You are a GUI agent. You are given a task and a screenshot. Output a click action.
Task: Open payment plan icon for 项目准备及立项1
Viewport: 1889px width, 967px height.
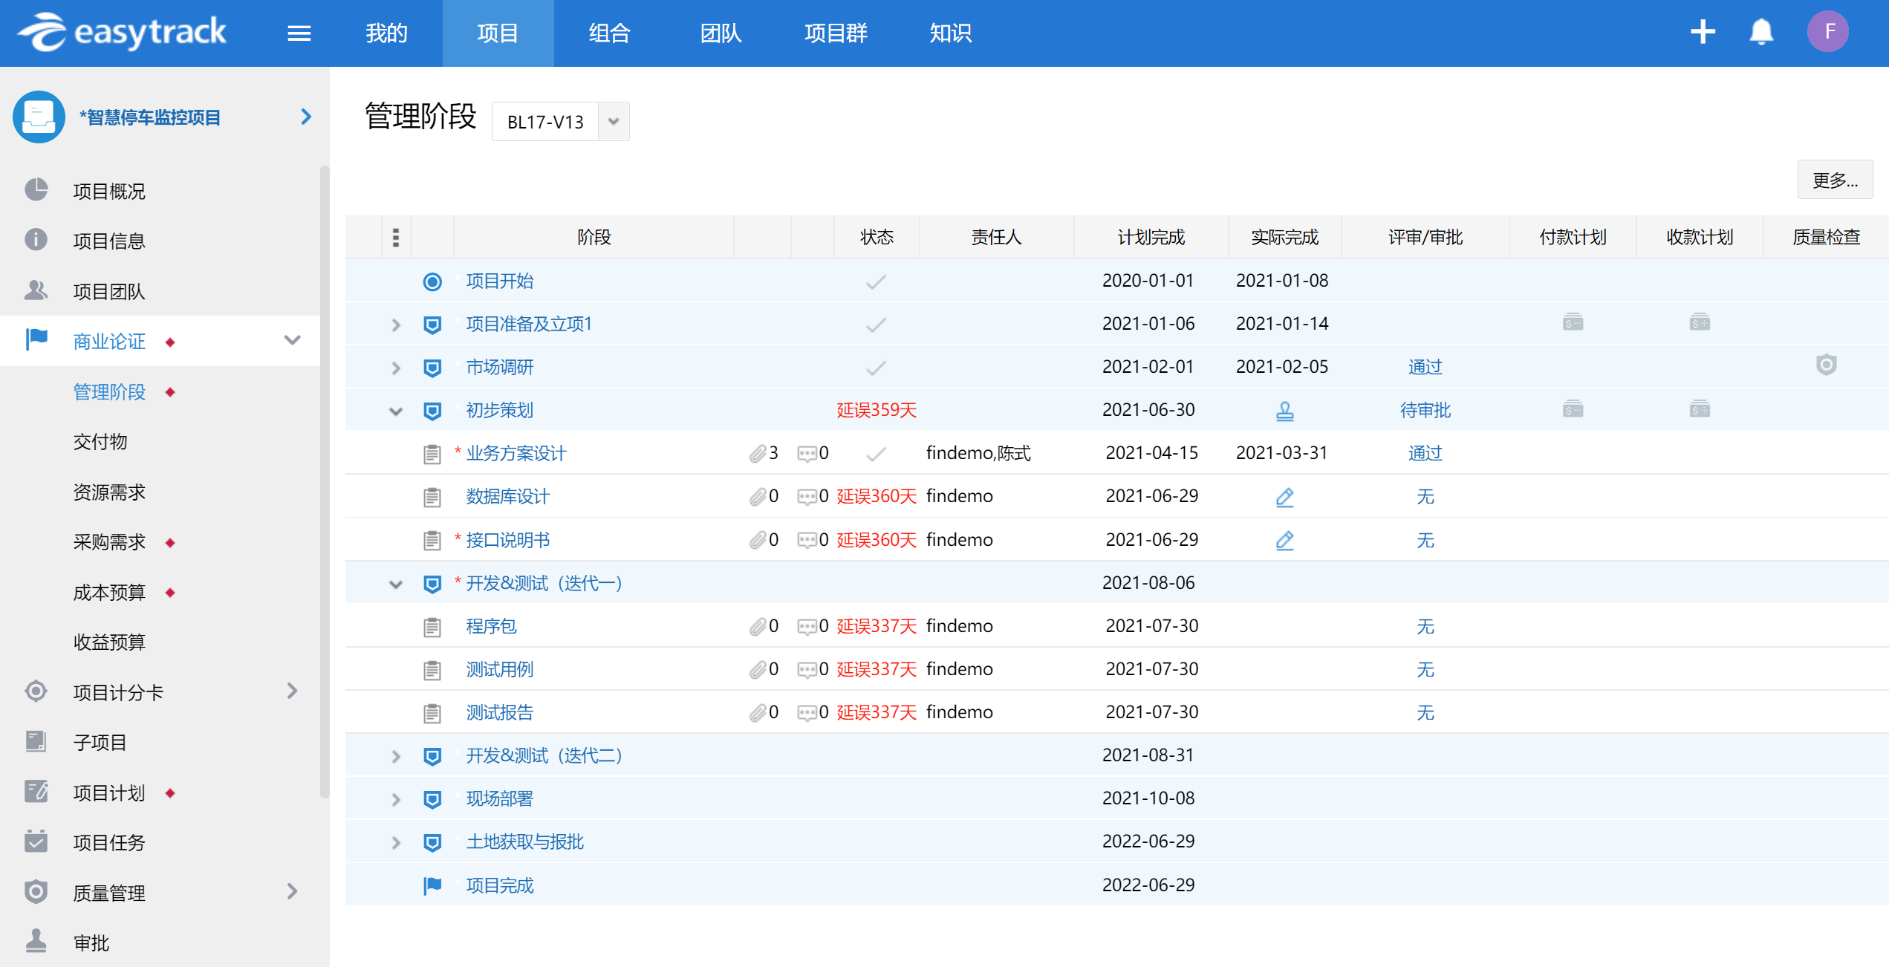click(x=1572, y=323)
